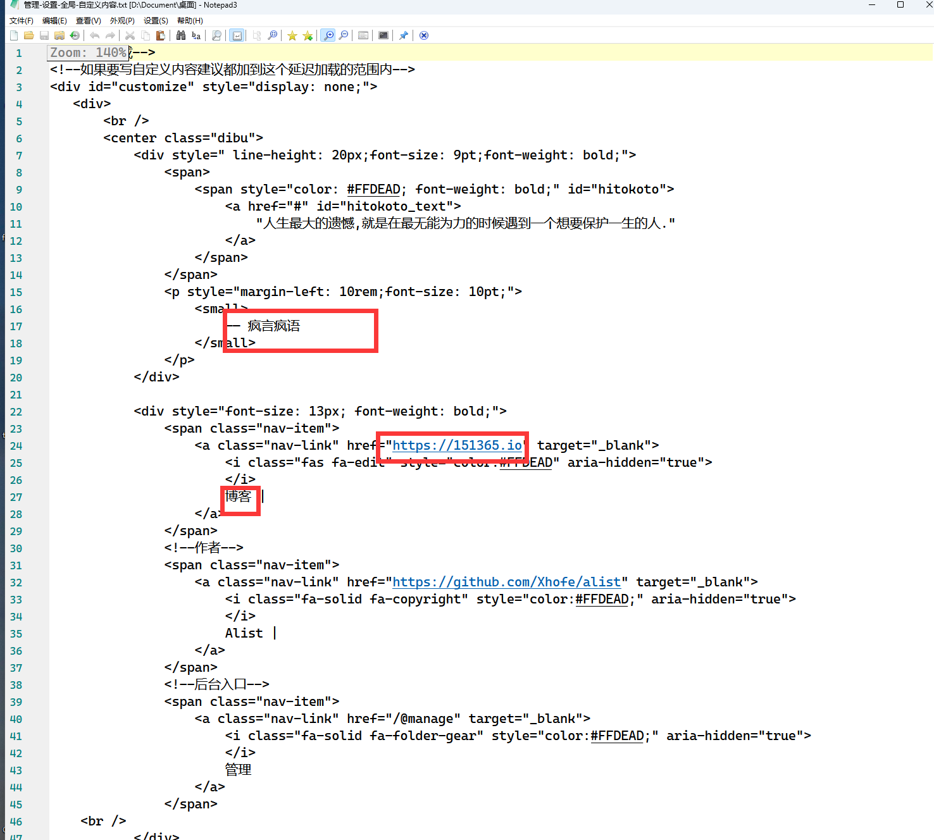
Task: Toggle word wrap in toolbar
Action: coord(237,35)
